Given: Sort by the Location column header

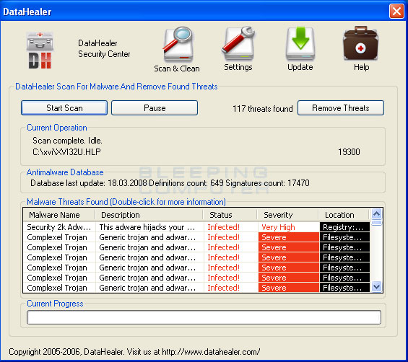Looking at the screenshot, I should (x=344, y=215).
